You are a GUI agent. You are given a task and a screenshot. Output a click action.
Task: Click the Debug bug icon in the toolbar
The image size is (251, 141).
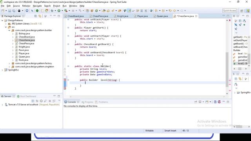pos(52,11)
